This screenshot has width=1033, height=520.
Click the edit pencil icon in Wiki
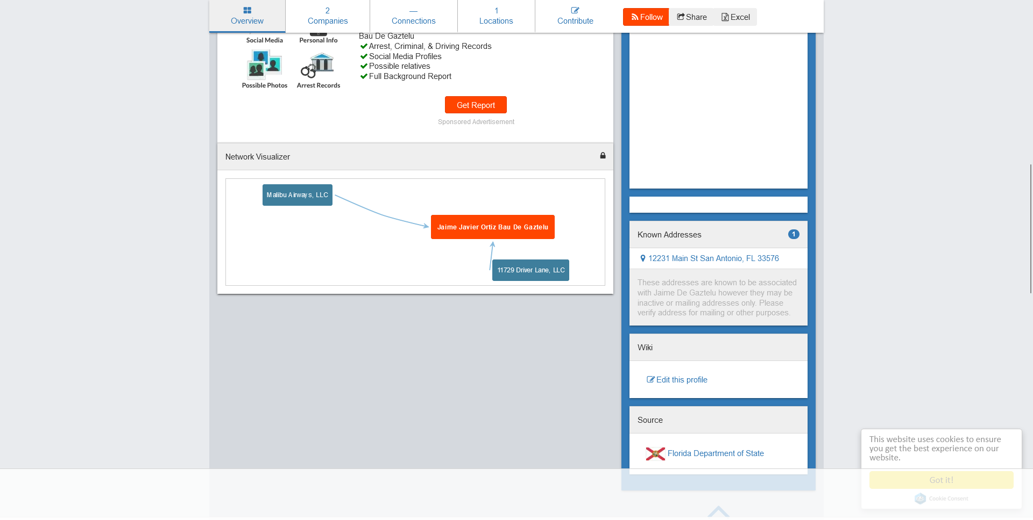point(650,379)
